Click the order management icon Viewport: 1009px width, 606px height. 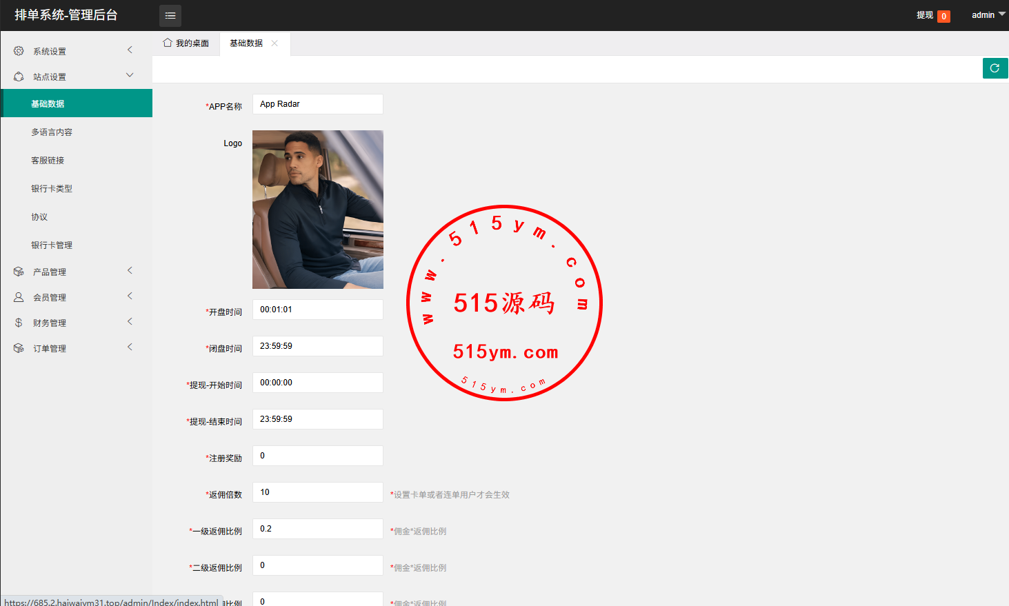tap(19, 348)
